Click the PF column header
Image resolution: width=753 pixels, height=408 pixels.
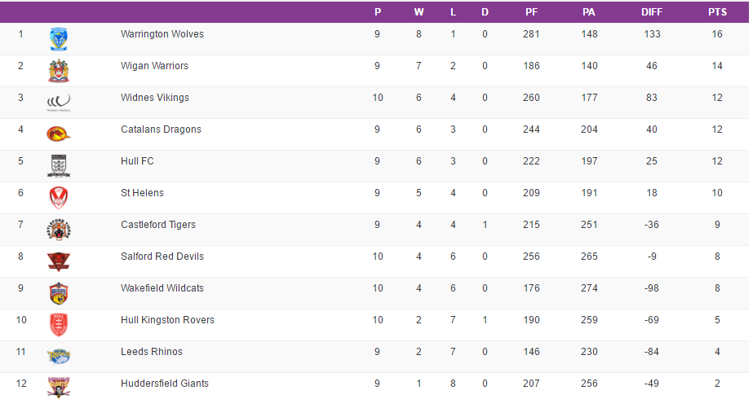pyautogui.click(x=531, y=12)
